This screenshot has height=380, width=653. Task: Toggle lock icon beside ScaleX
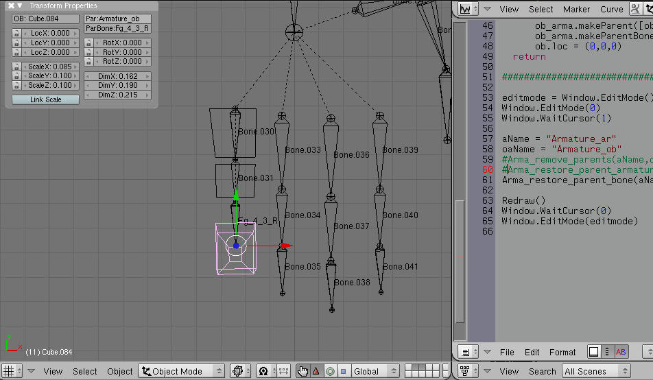tap(16, 67)
